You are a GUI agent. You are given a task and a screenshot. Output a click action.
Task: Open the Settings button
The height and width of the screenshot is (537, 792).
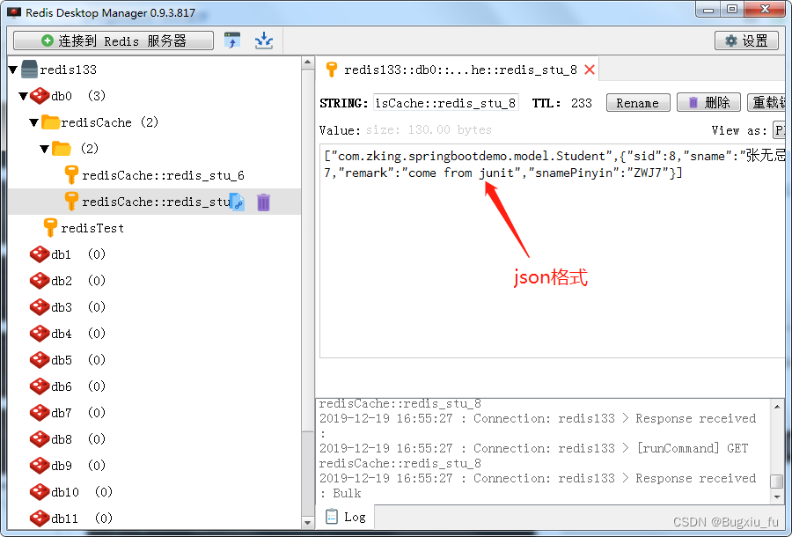(746, 40)
